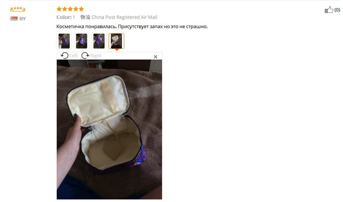The width and height of the screenshot is (343, 202).
Task: Open reviewer profile A***a
Action: (x=17, y=9)
